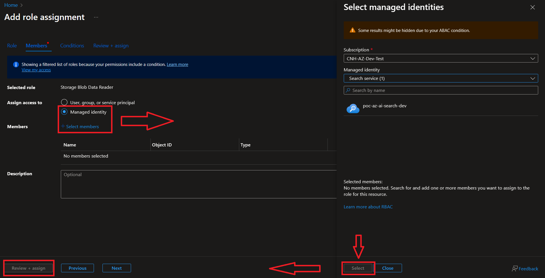Screen dimensions: 545x278
Task: Click the Previous button
Action: [77, 268]
